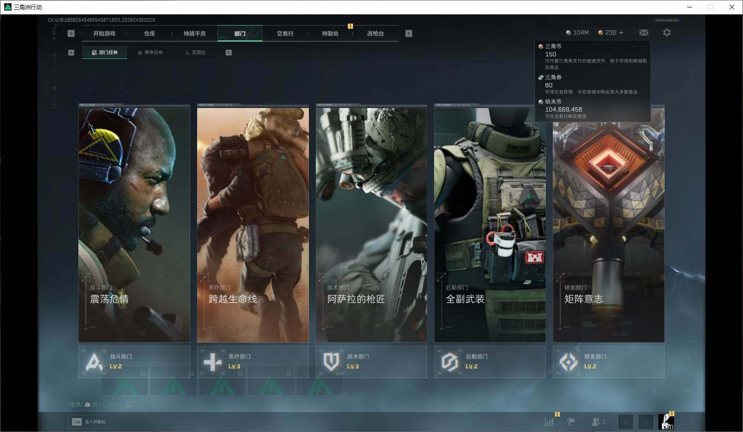Image resolution: width=743 pixels, height=432 pixels.
Task: Click the player avatar in bottom bar
Action: pyautogui.click(x=666, y=422)
